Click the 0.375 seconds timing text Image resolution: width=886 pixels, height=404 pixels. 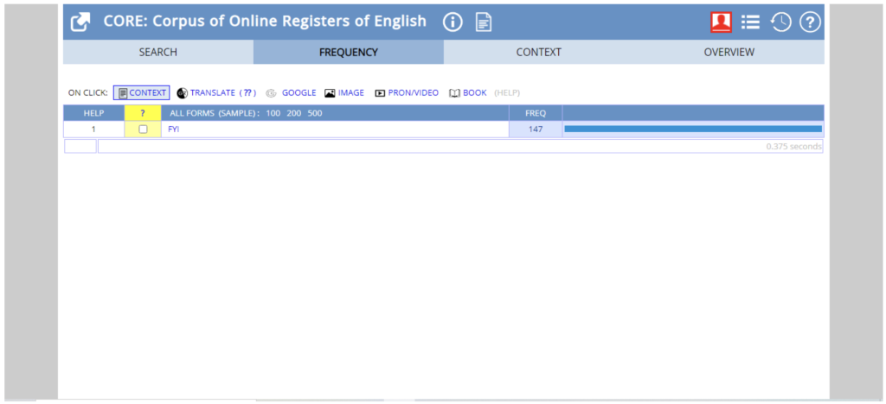pos(793,147)
